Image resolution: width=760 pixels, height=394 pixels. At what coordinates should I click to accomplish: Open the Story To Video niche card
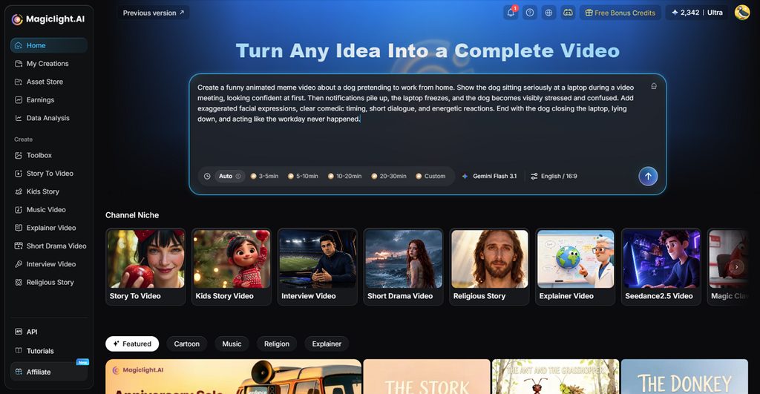(x=145, y=266)
